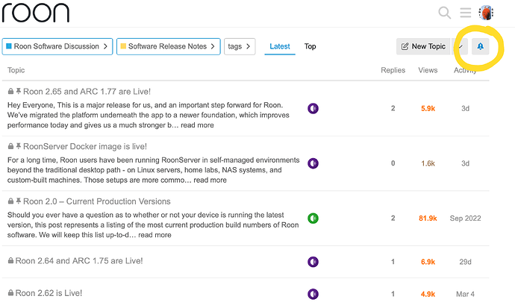
Task: Open topic Roon 2.62 is Live!
Action: (49, 293)
